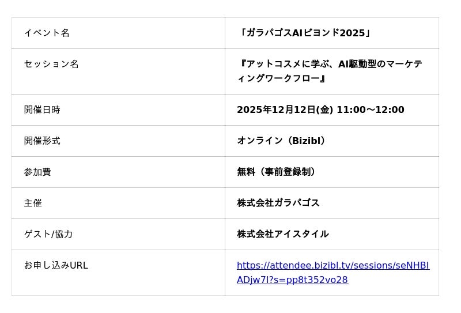Image resolution: width=461 pixels, height=313 pixels.
Task: Open the attendee.bizibl.tv registration link
Action: [x=332, y=266]
